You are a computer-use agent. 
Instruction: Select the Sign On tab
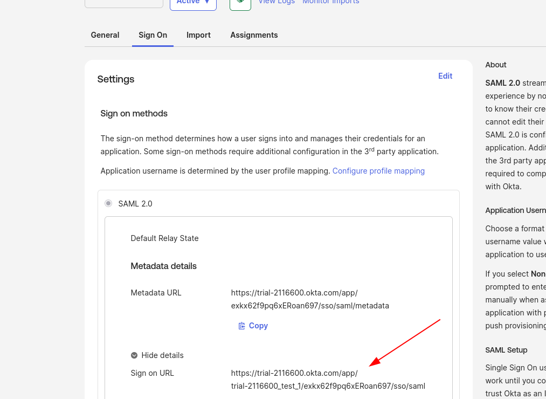click(x=153, y=35)
